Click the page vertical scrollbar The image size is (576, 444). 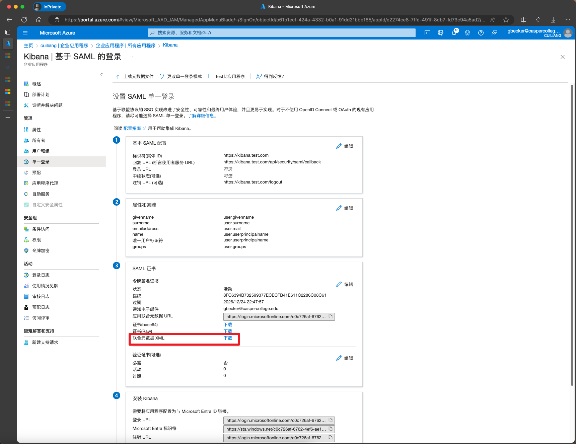[x=572, y=235]
